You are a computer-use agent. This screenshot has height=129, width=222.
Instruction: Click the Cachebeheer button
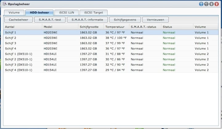pos(18,20)
